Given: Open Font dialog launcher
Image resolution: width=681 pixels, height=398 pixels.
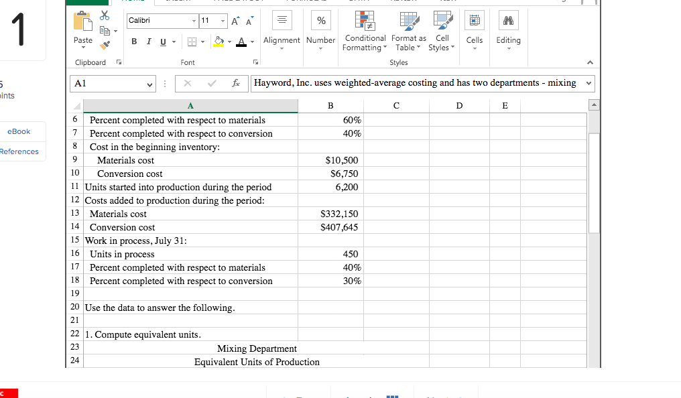Looking at the screenshot, I should point(256,62).
